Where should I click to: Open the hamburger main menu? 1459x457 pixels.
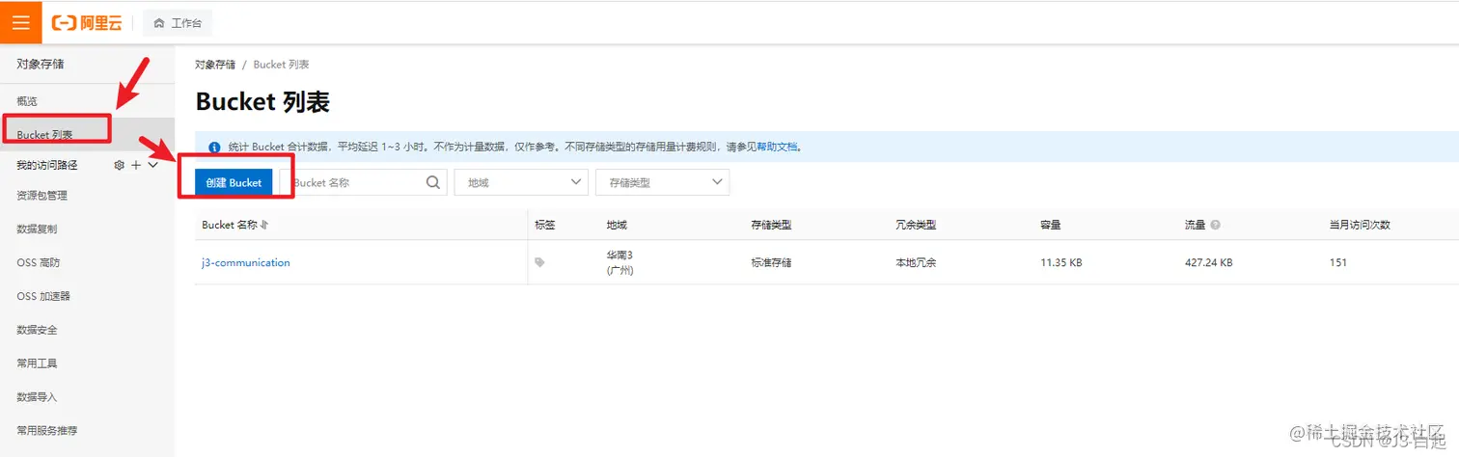21,22
